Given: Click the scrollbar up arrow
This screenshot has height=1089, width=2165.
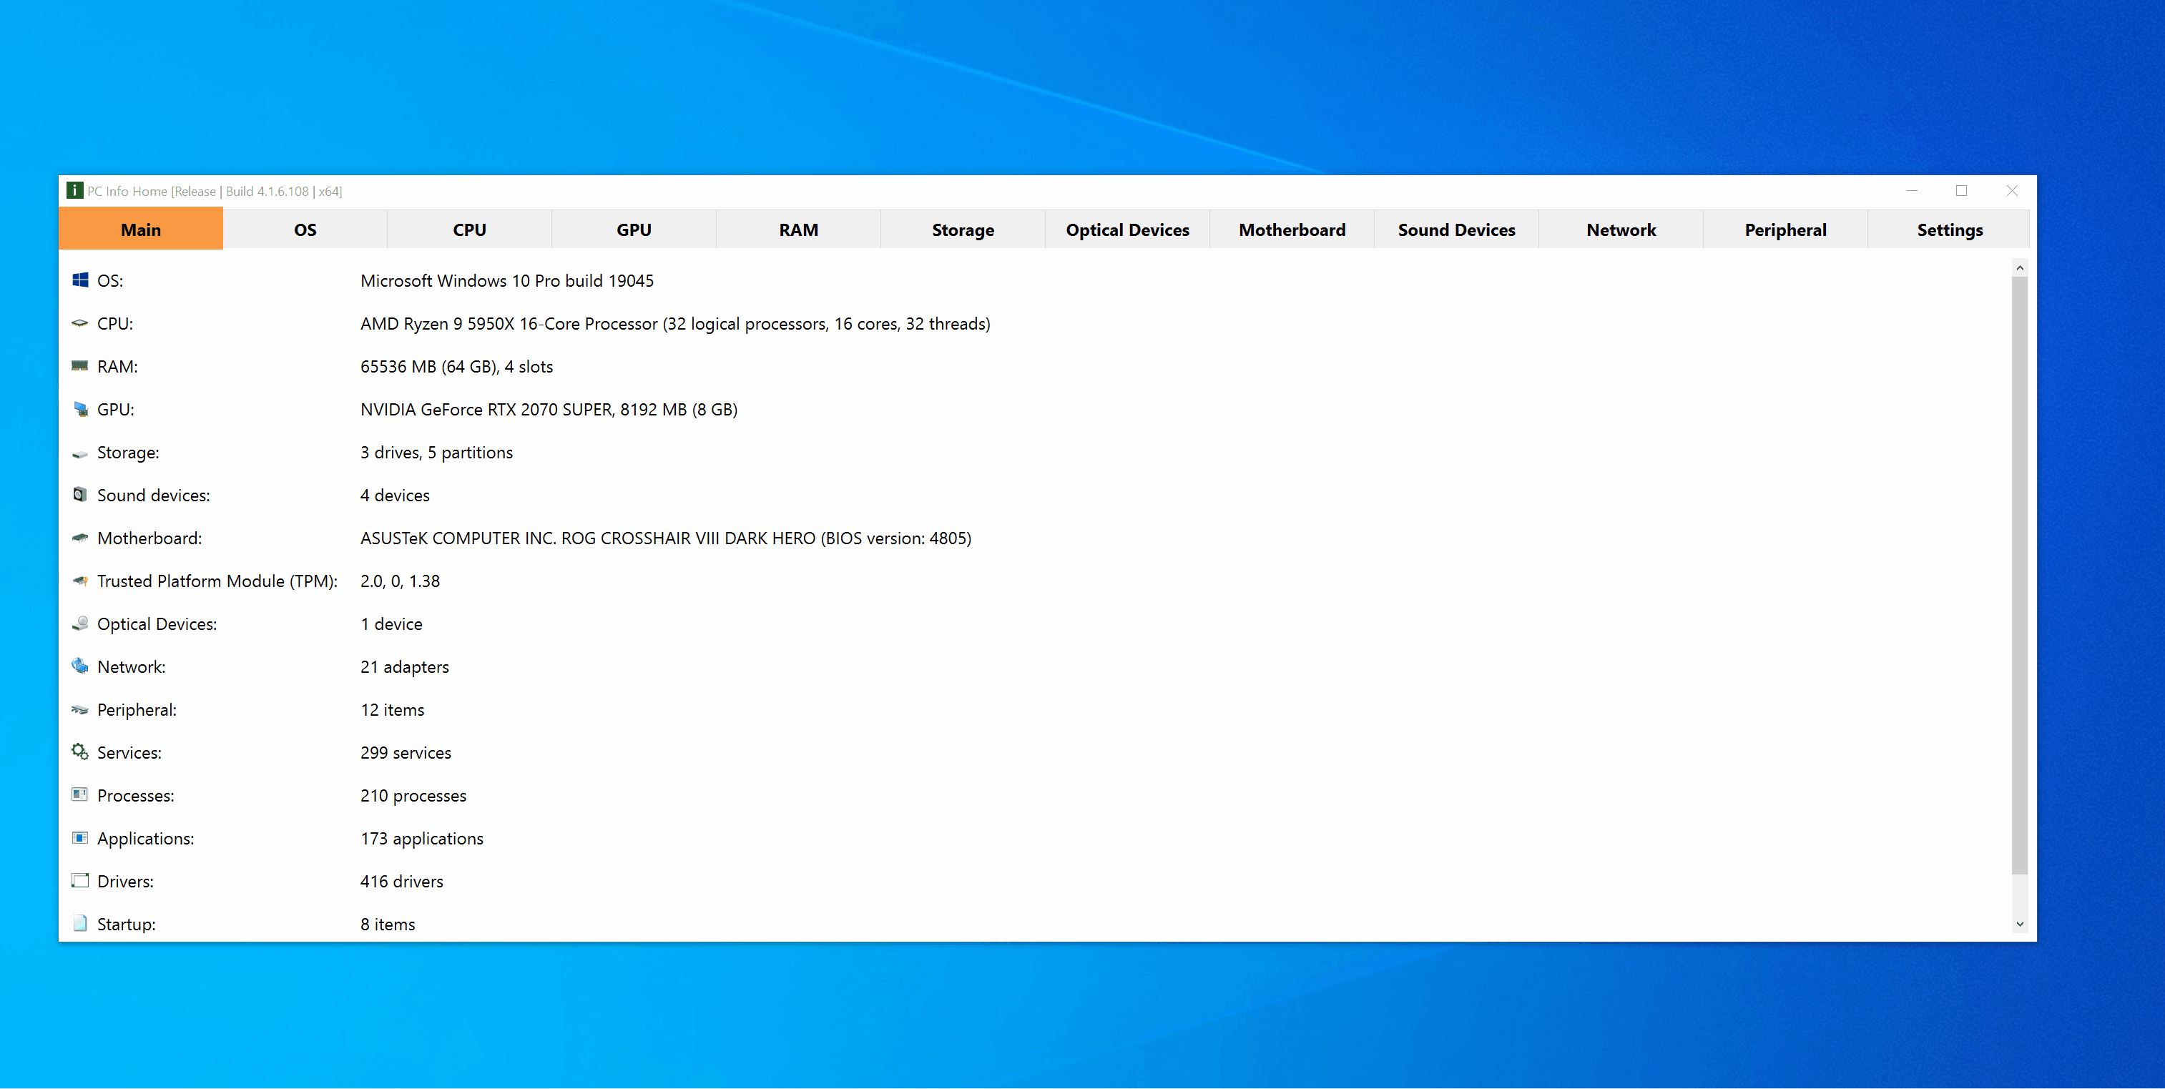Looking at the screenshot, I should (2020, 267).
